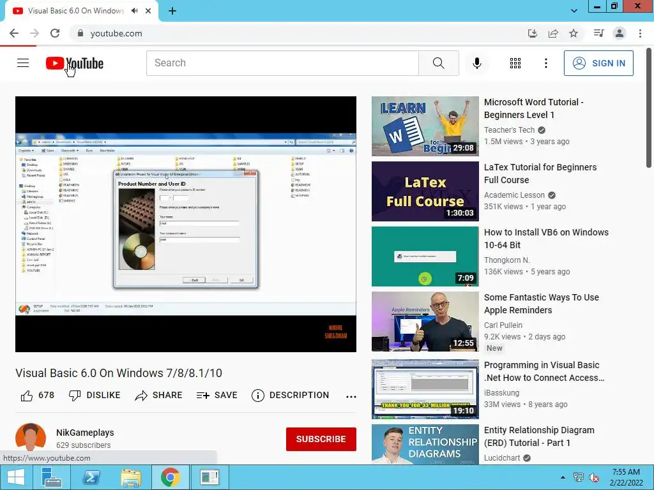The image size is (654, 490).
Task: Open the NikGameplays channel name link
Action: [85, 433]
